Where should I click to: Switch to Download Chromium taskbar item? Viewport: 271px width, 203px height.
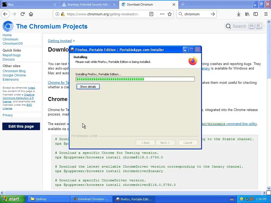91,199
